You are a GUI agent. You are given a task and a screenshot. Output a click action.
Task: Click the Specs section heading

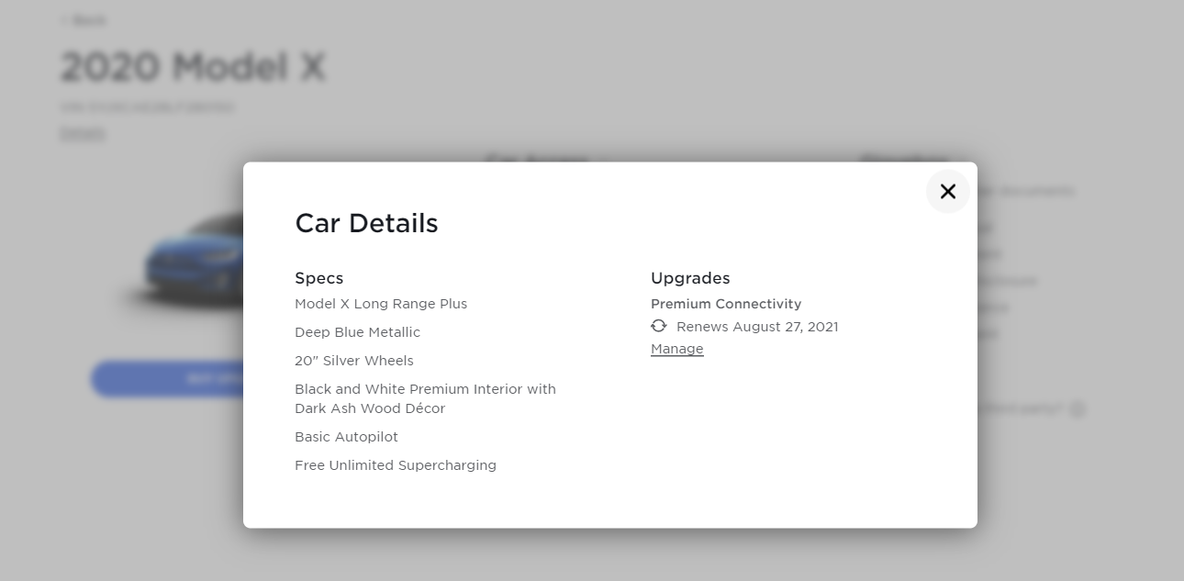pyautogui.click(x=318, y=278)
